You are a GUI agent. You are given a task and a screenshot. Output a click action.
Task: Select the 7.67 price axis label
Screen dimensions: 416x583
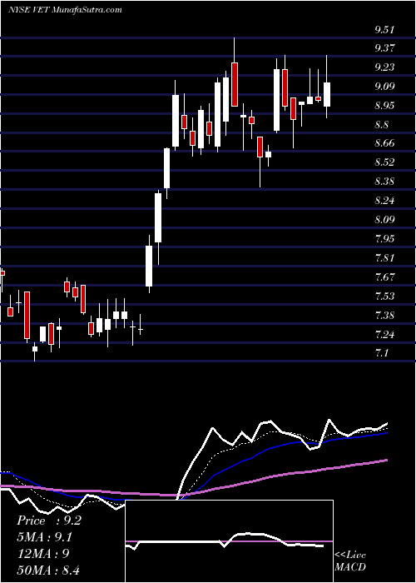(x=384, y=277)
